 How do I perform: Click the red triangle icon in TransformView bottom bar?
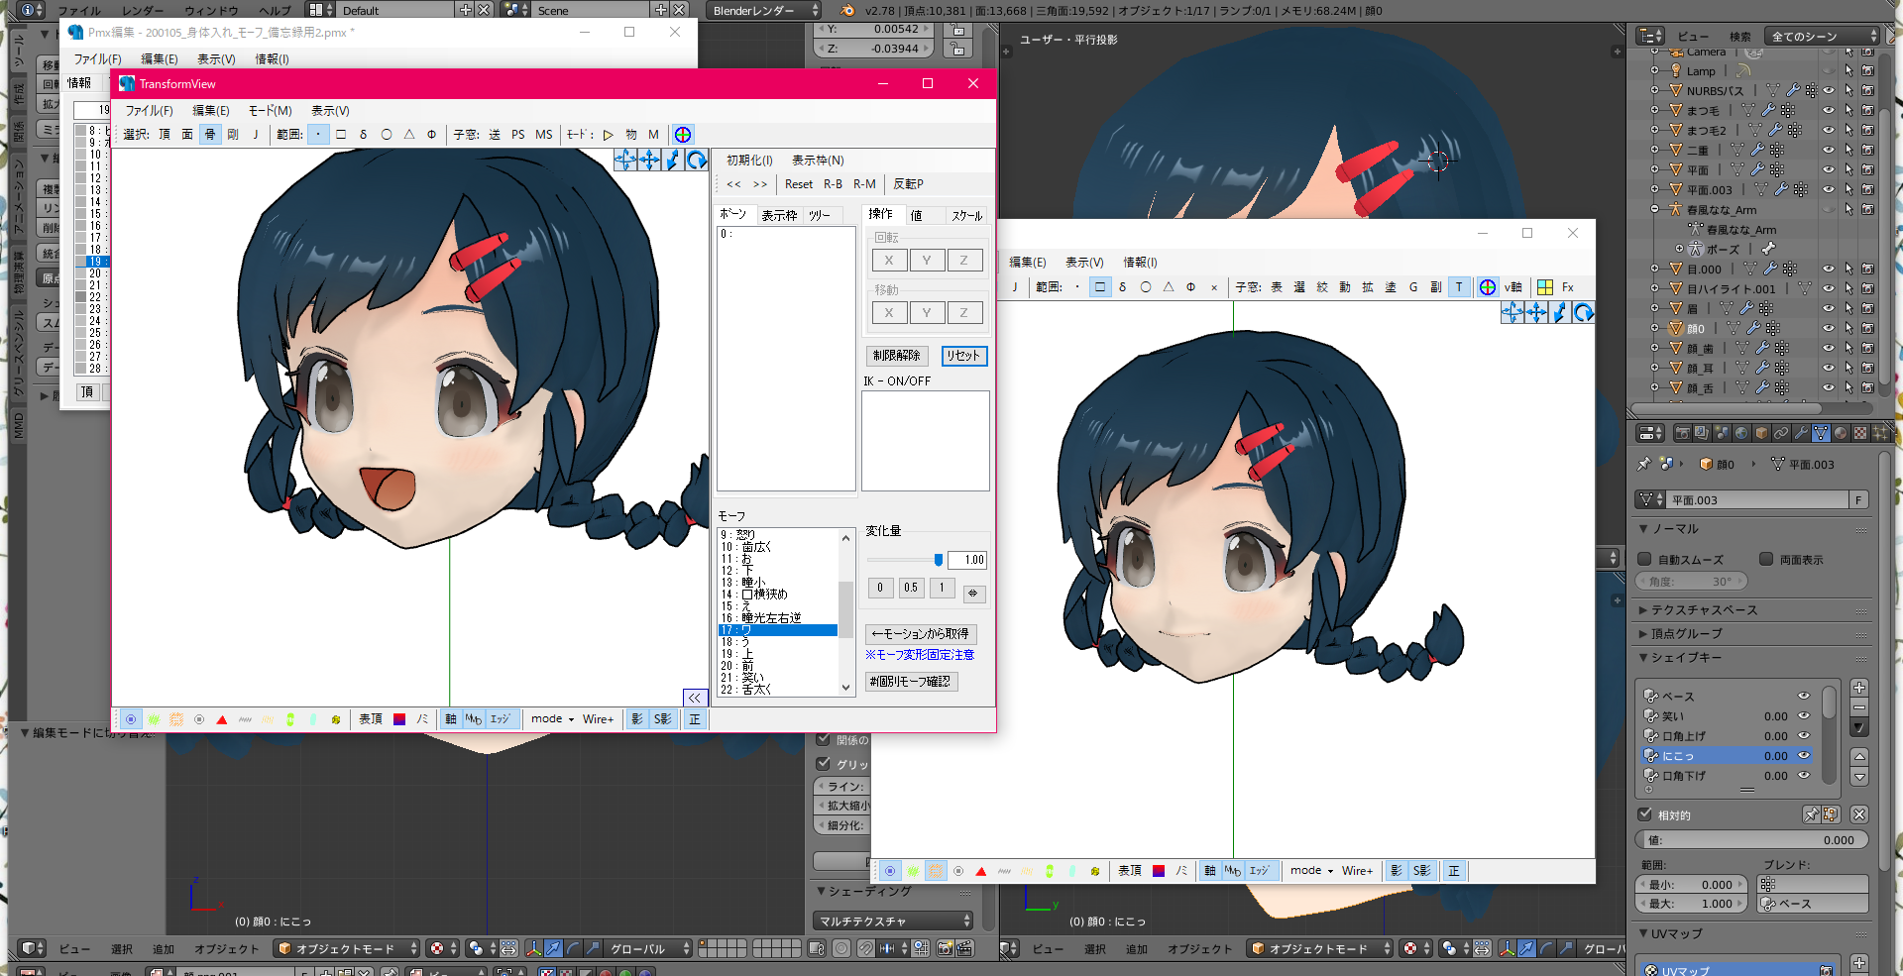tap(222, 719)
